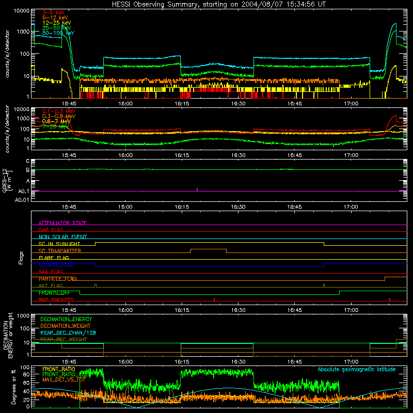This screenshot has width=413, height=413.
Task: Select the DECIMATION_ENERGY legend label
Action: 66,319
